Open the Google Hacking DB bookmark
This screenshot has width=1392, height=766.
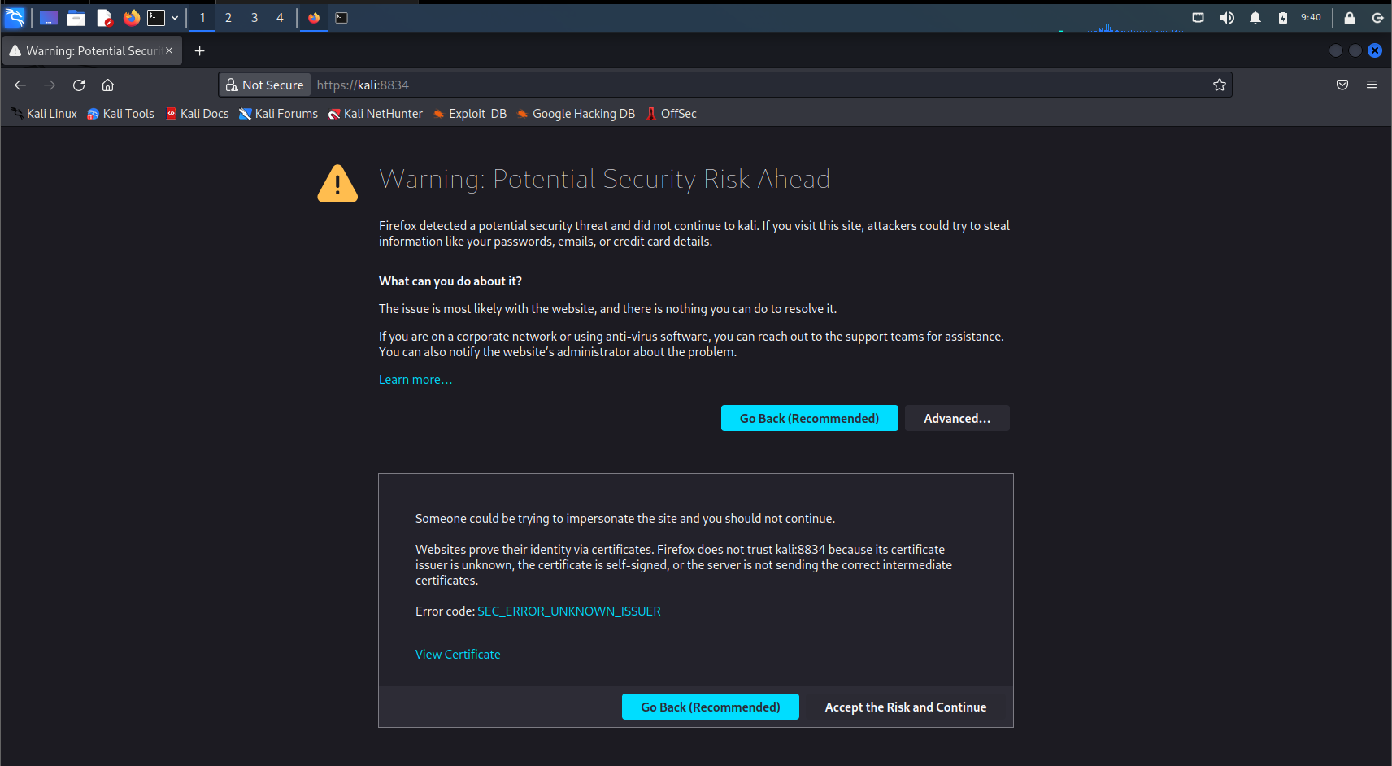(576, 114)
